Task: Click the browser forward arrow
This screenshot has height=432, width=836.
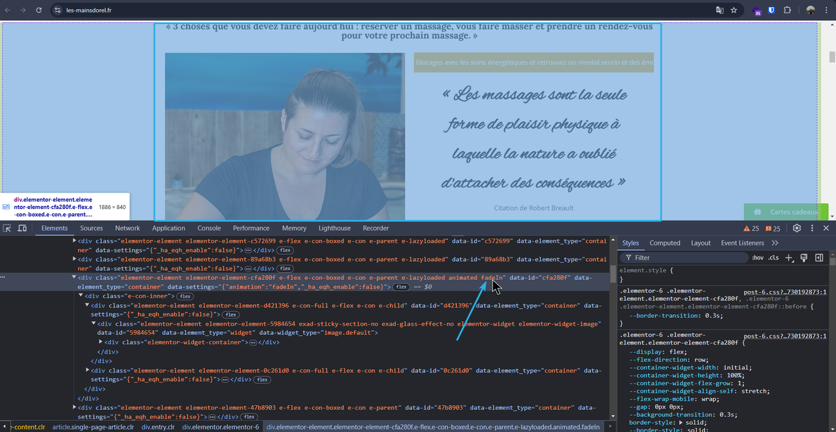Action: pos(24,10)
